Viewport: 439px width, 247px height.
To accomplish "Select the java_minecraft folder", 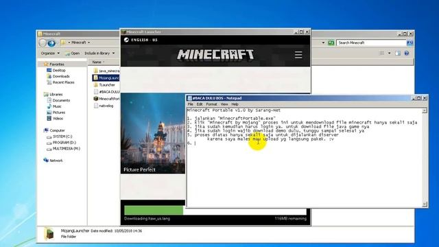I will tap(106, 71).
